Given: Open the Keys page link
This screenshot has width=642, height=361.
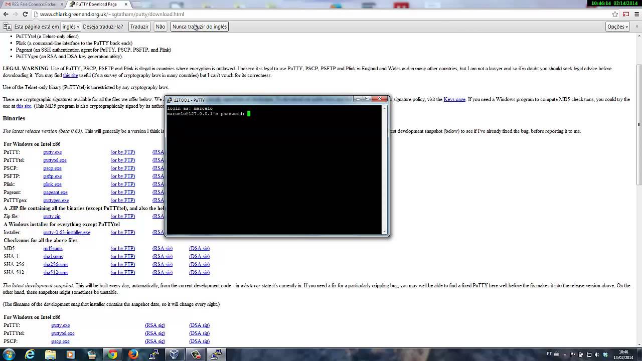Looking at the screenshot, I should coord(454,99).
